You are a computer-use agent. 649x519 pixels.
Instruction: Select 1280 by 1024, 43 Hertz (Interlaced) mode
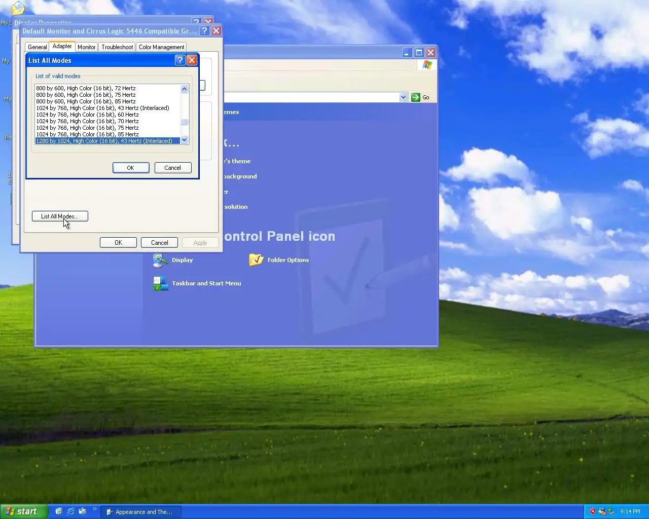point(107,141)
